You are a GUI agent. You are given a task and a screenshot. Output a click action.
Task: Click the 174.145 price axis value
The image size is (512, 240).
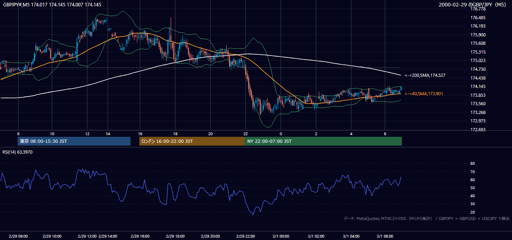tap(478, 86)
